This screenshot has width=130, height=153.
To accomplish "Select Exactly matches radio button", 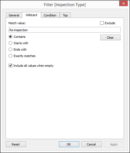I will tap(11, 56).
